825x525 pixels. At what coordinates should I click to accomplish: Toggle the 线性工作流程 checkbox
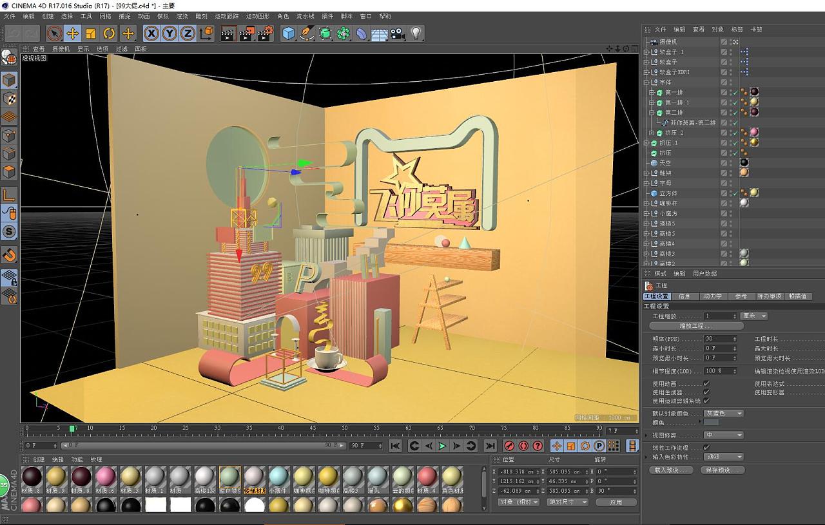point(706,448)
